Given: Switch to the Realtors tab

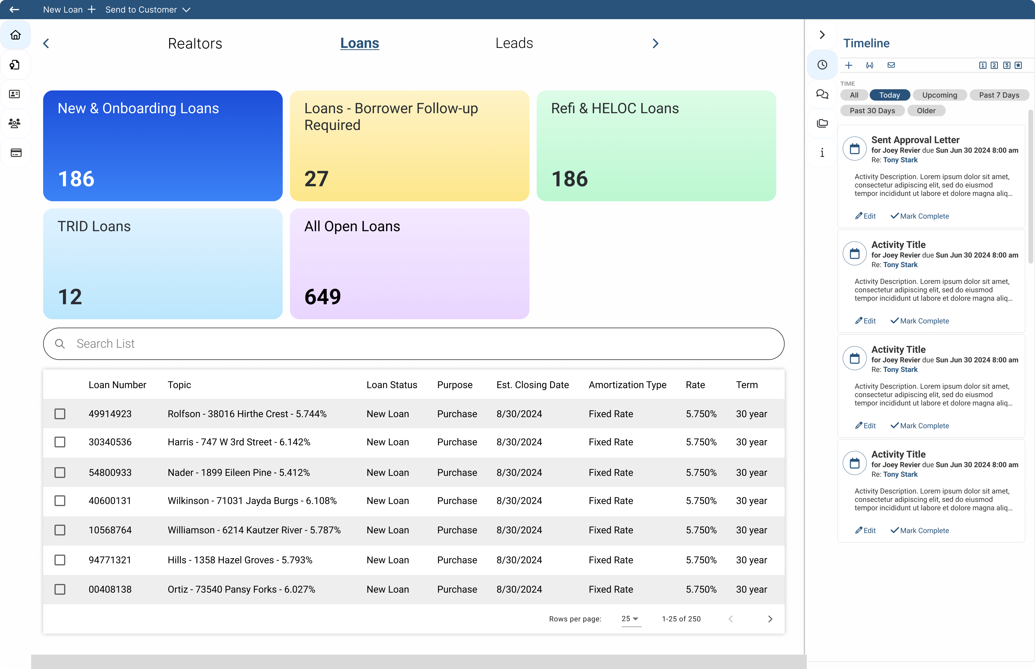Looking at the screenshot, I should tap(195, 43).
